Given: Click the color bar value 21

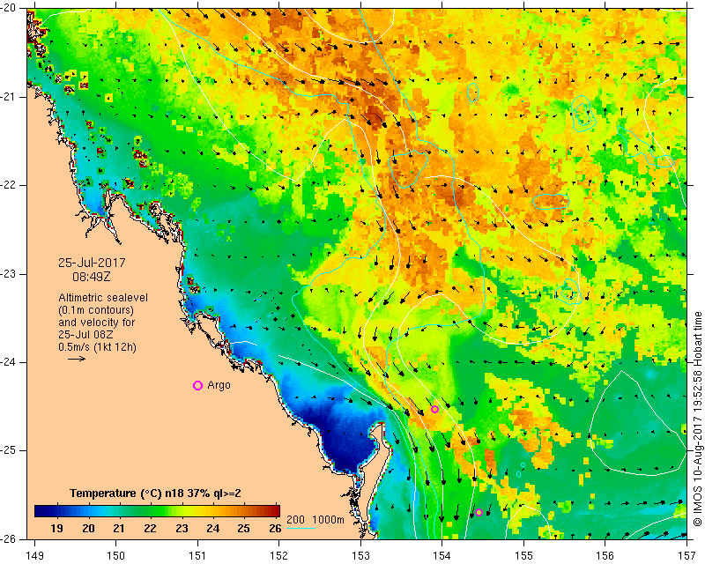Looking at the screenshot, I should [x=119, y=528].
